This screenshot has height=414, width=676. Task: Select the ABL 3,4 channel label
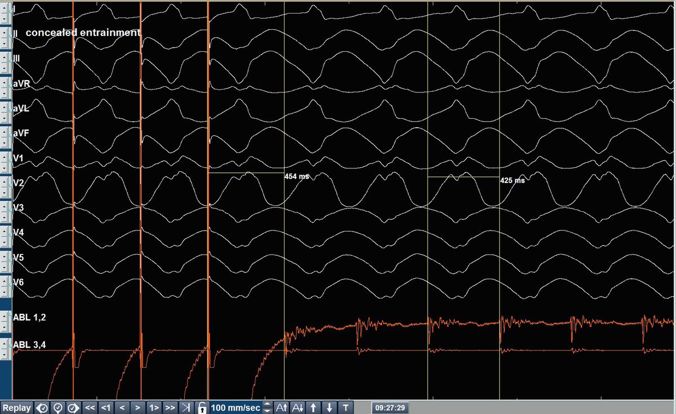click(x=29, y=345)
